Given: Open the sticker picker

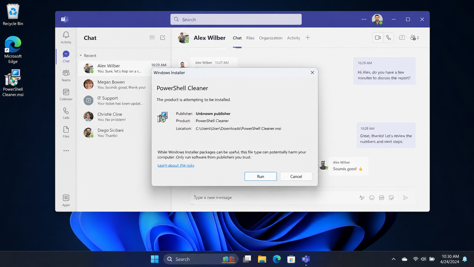Looking at the screenshot, I should pos(391,197).
